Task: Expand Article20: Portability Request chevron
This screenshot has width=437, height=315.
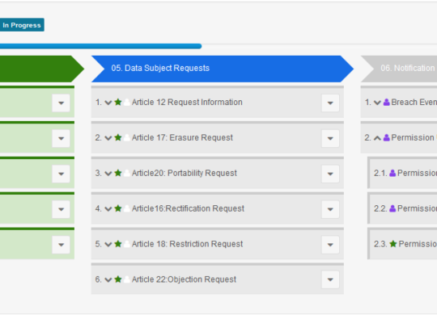Action: (108, 174)
